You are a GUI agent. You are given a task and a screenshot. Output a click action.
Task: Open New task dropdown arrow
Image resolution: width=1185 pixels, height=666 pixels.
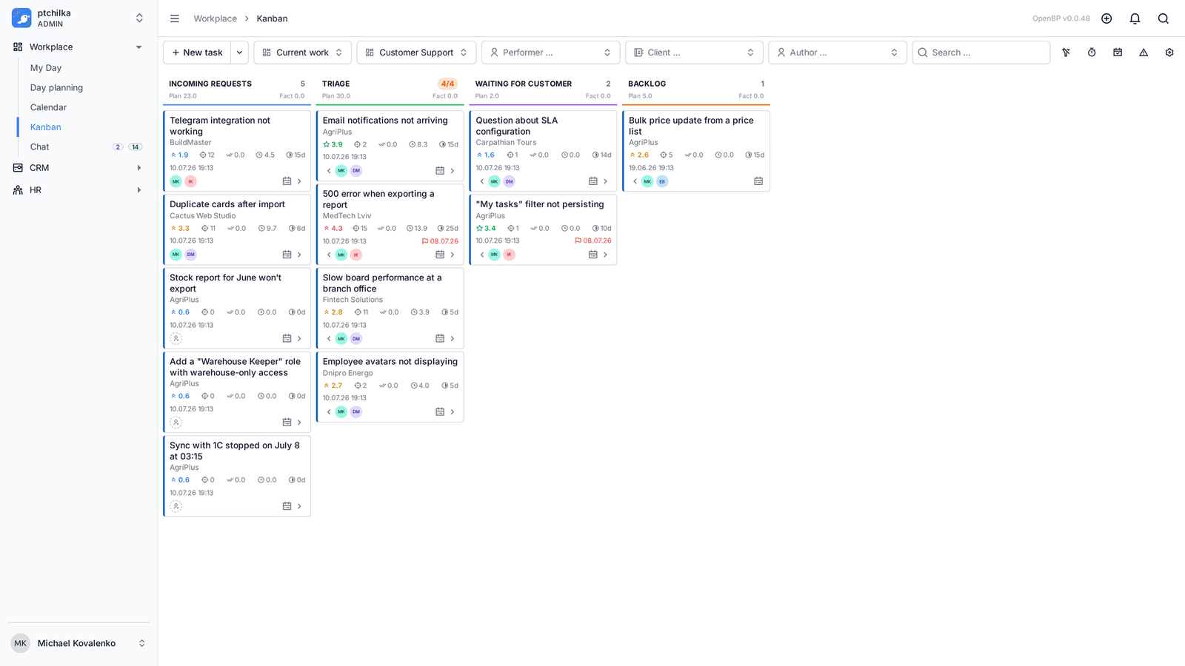coord(239,53)
